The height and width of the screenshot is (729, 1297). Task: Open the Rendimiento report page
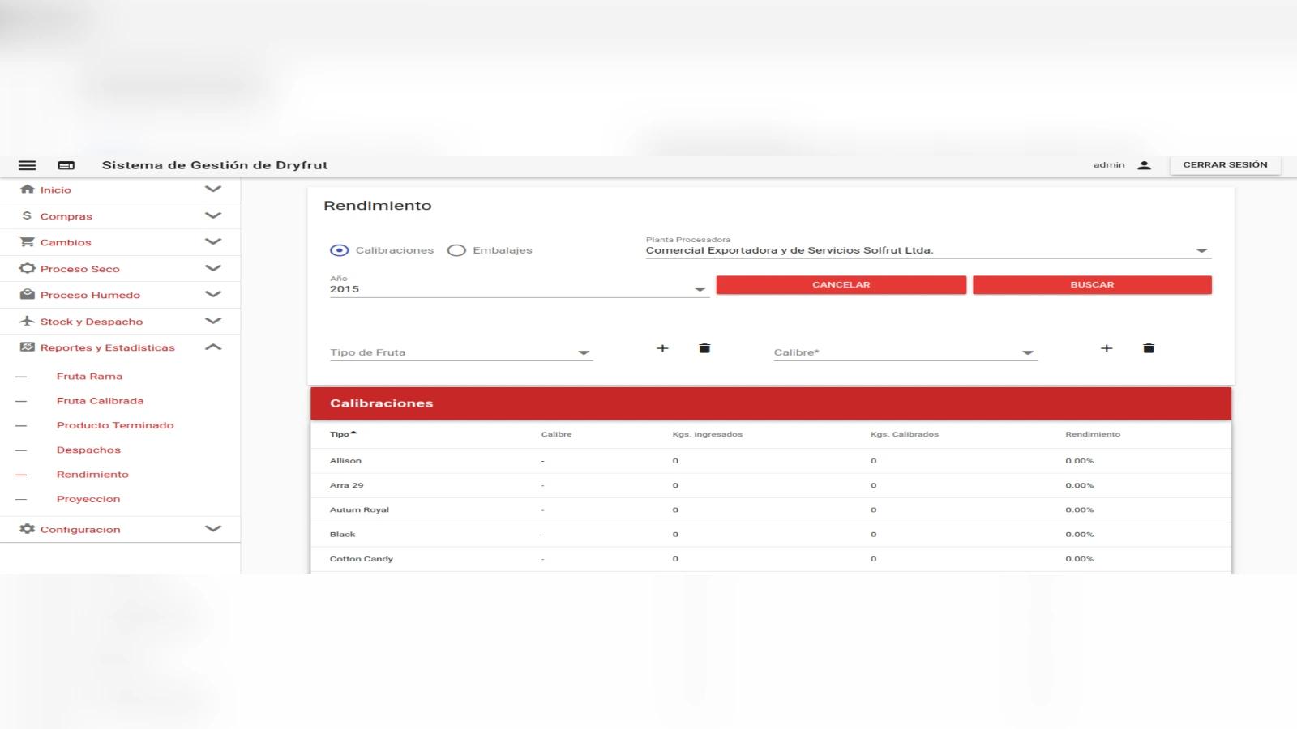pyautogui.click(x=92, y=474)
